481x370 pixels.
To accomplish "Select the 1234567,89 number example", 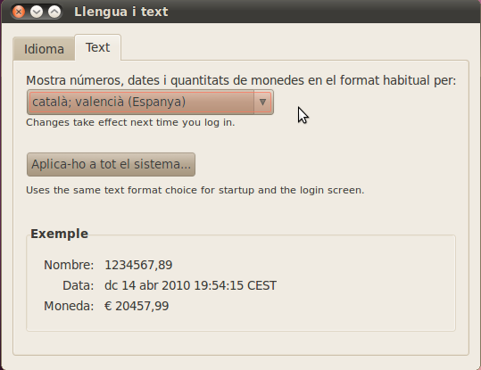I will [138, 265].
